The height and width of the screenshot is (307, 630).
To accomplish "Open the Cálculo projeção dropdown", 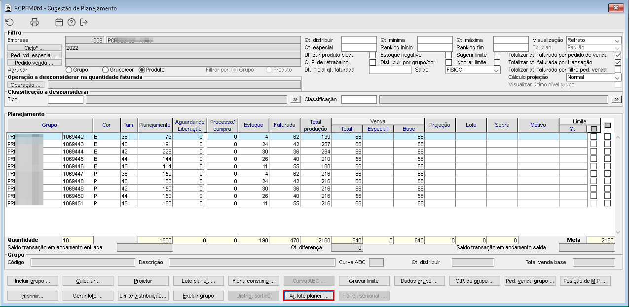I will point(593,77).
